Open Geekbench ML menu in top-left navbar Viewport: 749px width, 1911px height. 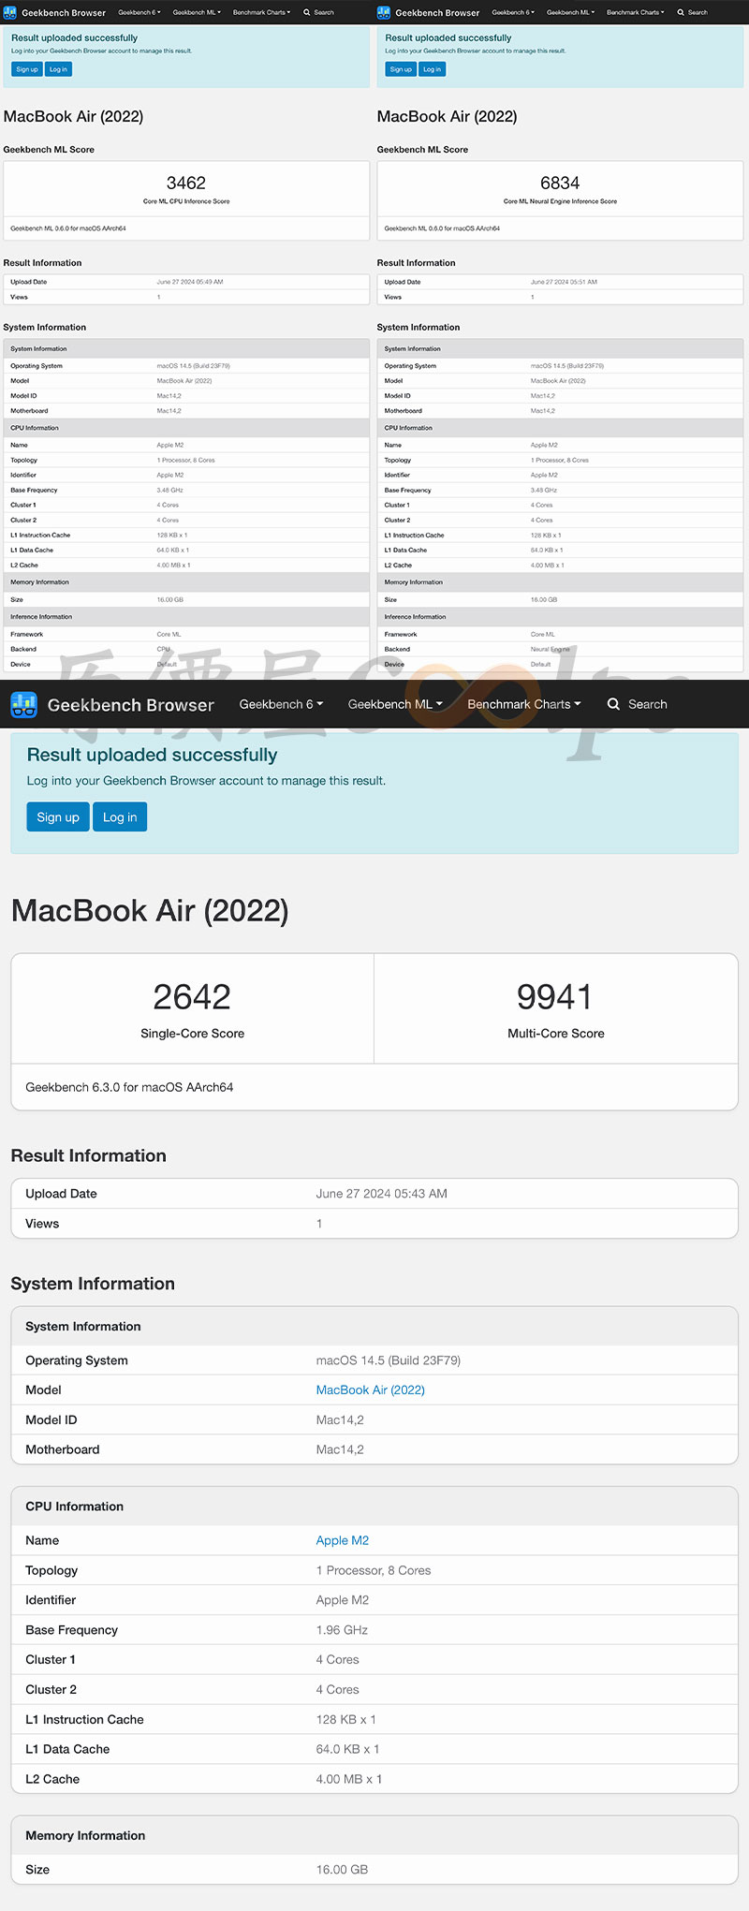pos(197,12)
